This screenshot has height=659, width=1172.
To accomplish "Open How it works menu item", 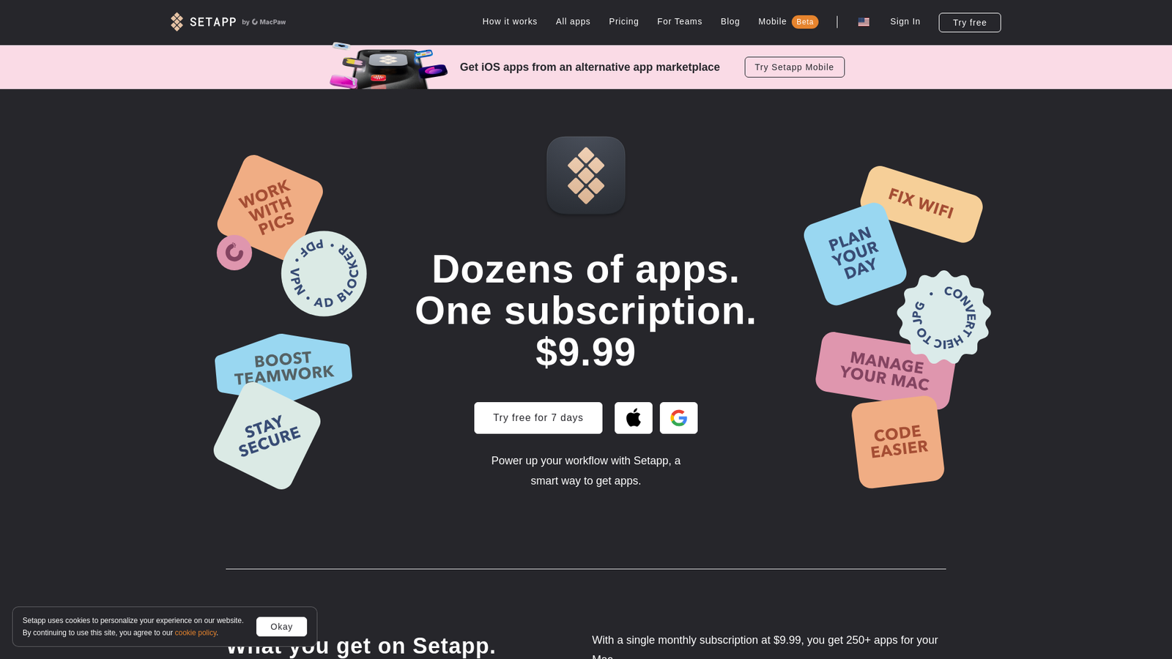I will [510, 22].
